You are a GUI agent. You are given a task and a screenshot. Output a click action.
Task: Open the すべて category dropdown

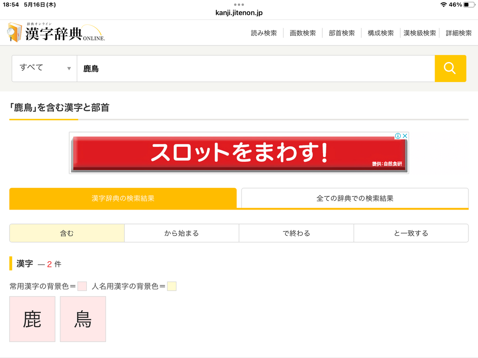point(44,68)
